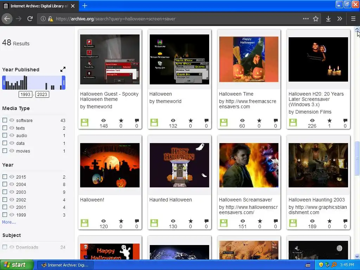The width and height of the screenshot is (360, 270).
Task: Bookmark this page with the star icon
Action: click(x=316, y=19)
